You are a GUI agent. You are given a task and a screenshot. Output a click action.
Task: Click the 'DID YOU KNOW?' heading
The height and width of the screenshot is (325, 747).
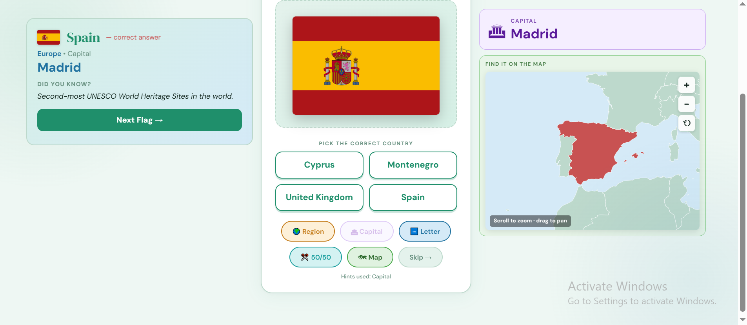pos(64,84)
